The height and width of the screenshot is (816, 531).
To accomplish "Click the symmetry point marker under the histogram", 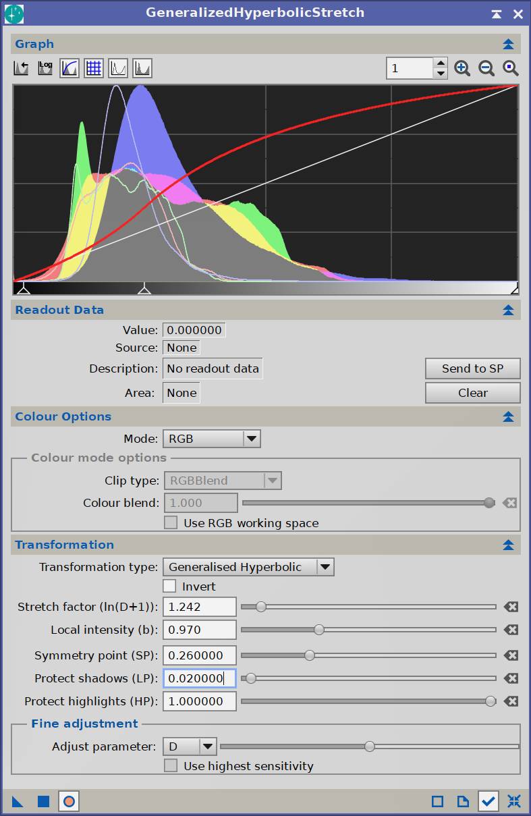I will pyautogui.click(x=144, y=289).
